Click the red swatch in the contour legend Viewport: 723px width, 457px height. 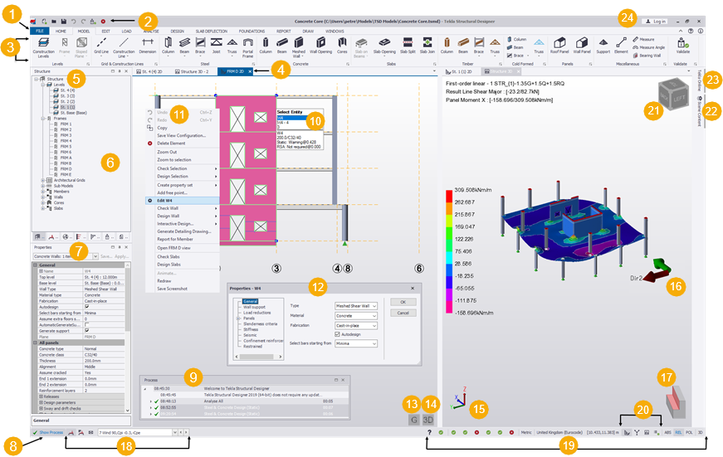point(448,196)
